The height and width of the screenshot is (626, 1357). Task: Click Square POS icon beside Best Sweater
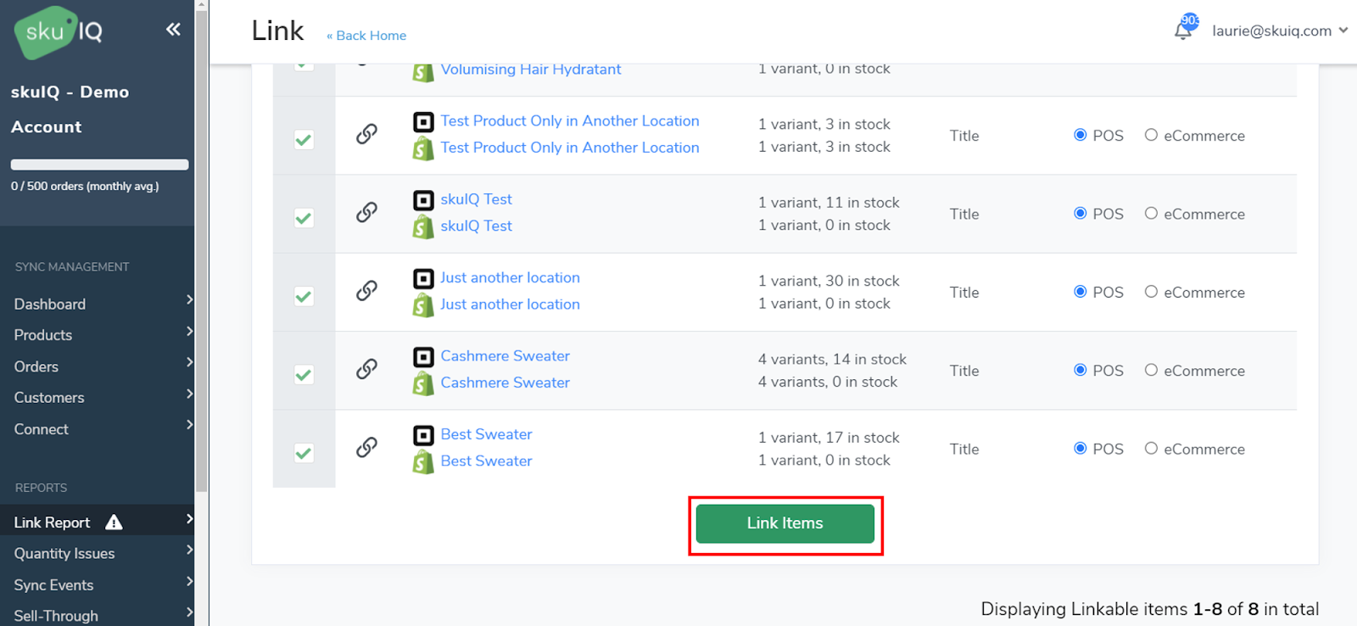click(423, 435)
